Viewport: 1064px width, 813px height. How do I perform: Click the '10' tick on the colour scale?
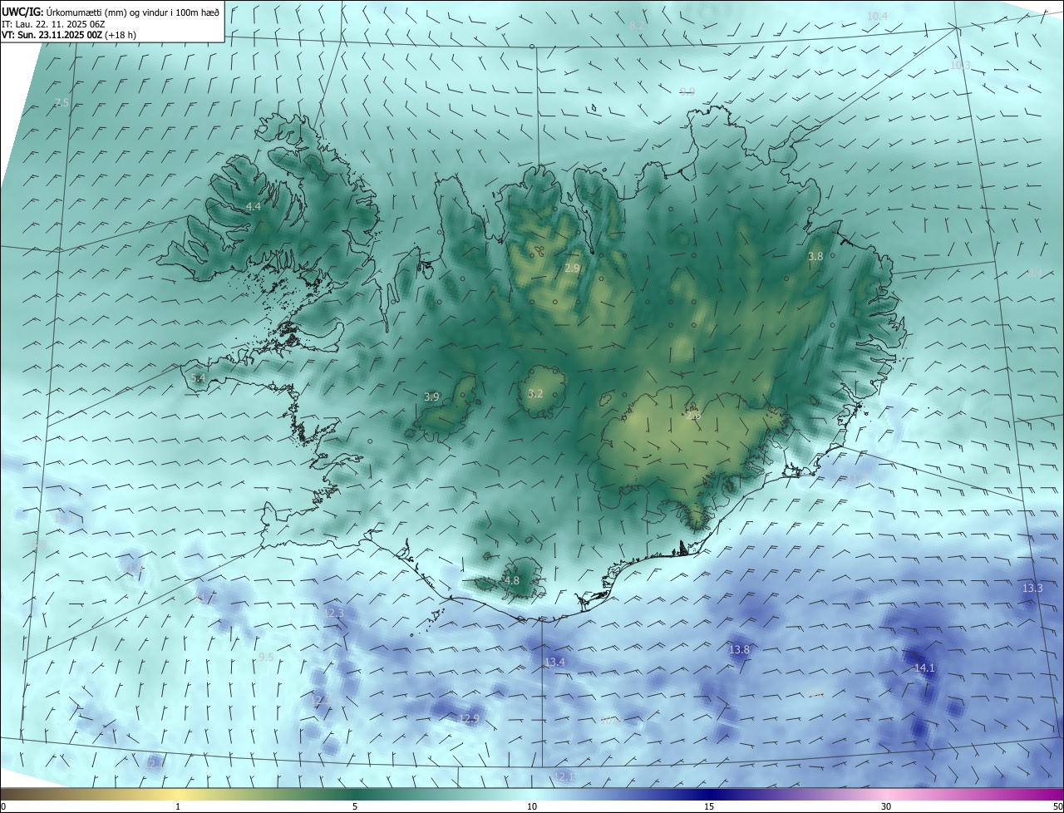[x=532, y=807]
